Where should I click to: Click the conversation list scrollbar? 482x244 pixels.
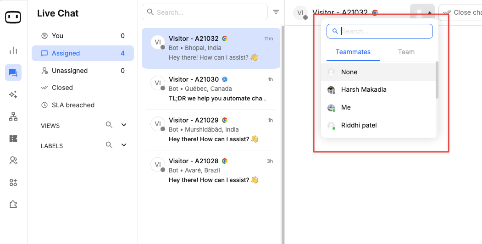click(x=283, y=134)
